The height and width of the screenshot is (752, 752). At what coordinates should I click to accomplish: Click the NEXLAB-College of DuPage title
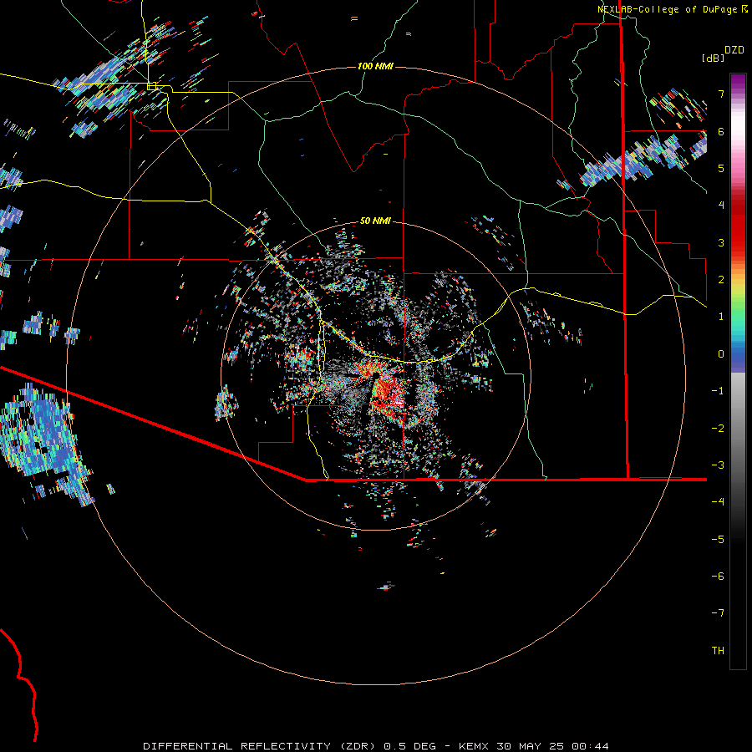(667, 9)
